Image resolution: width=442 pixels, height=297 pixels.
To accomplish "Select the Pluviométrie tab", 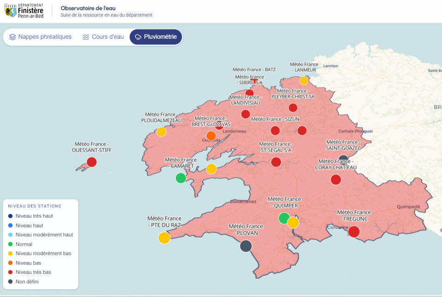I will pyautogui.click(x=156, y=37).
